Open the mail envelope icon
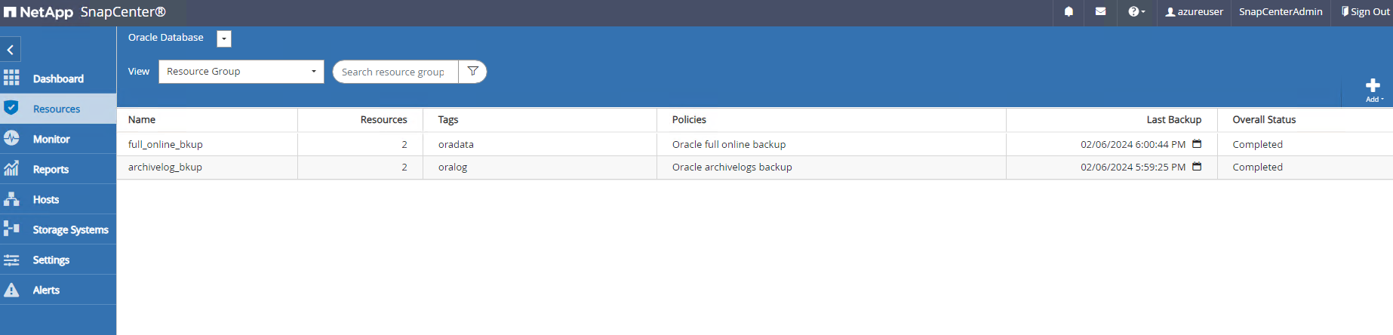Screen dimensions: 1393x335 [x=1101, y=12]
